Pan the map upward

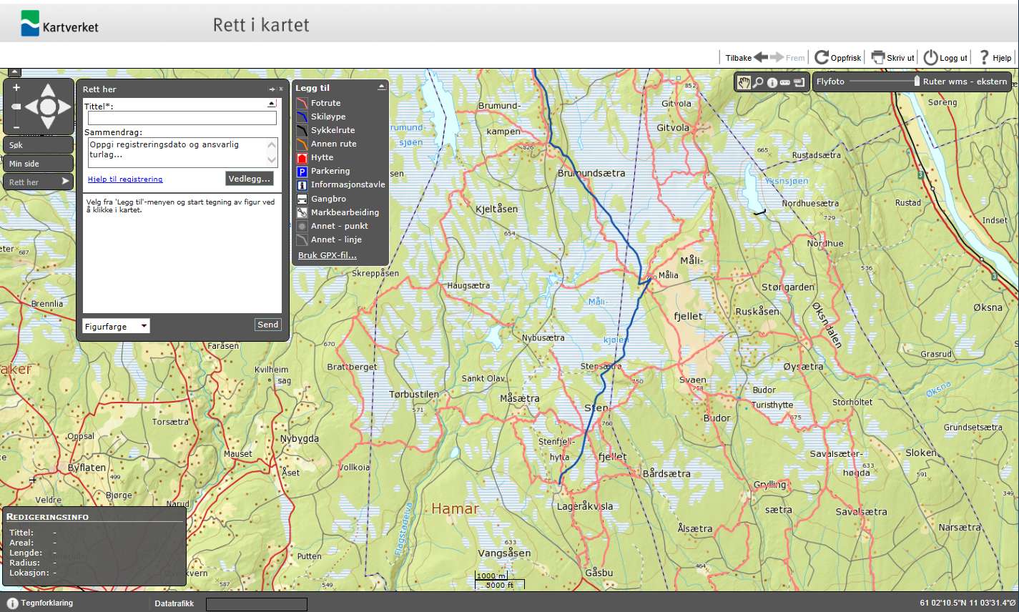pos(47,90)
